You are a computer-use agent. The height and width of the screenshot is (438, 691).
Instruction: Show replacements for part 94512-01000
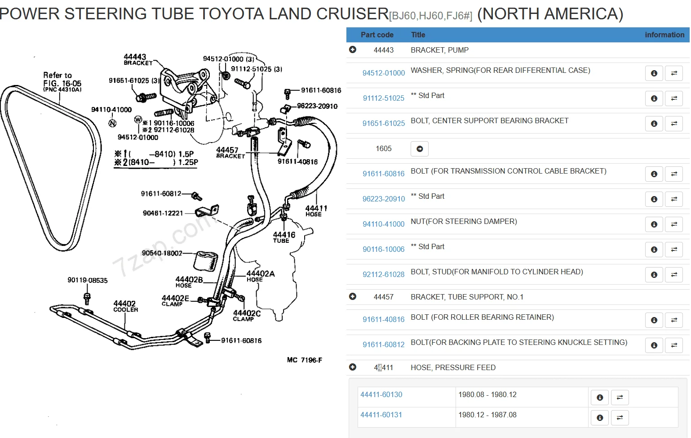pos(674,73)
